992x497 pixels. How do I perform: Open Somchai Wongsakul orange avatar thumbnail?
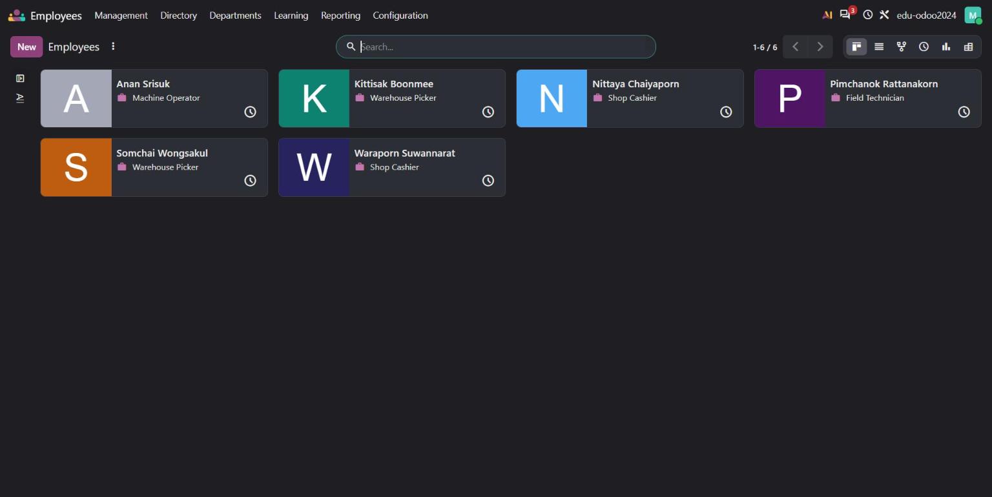[x=76, y=167]
